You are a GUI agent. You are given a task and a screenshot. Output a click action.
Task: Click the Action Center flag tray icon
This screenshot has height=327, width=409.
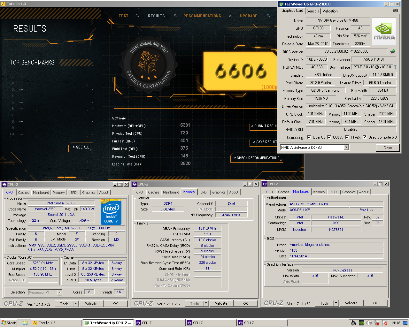pos(384,323)
